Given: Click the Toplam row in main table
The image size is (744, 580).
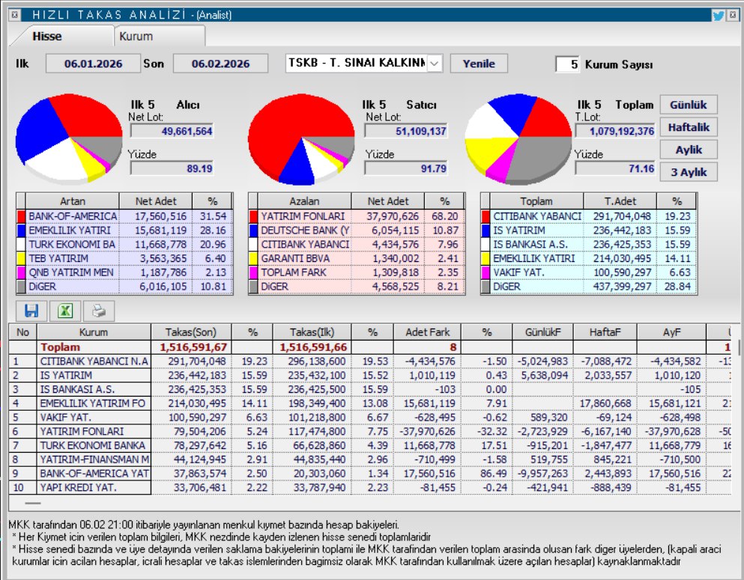Looking at the screenshot, I should coord(370,347).
